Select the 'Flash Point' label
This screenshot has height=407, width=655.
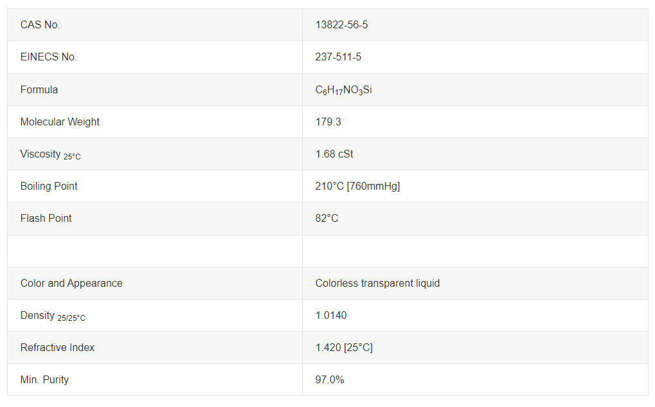[46, 219]
